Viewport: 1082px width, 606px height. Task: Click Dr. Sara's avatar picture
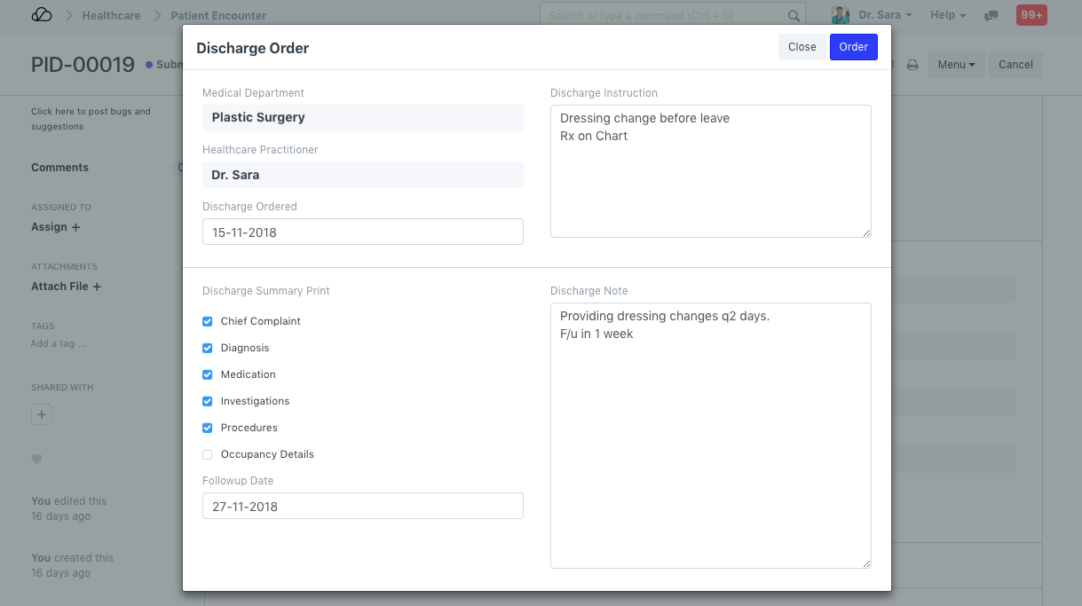point(840,15)
